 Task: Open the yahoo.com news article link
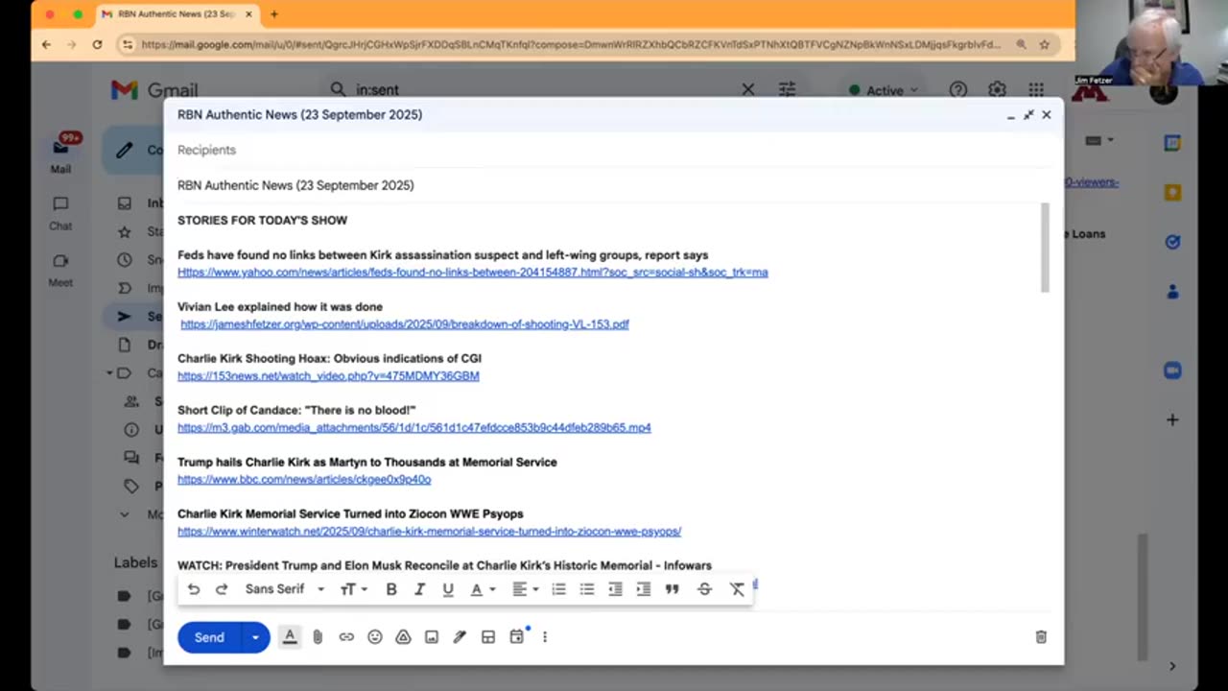tap(473, 273)
